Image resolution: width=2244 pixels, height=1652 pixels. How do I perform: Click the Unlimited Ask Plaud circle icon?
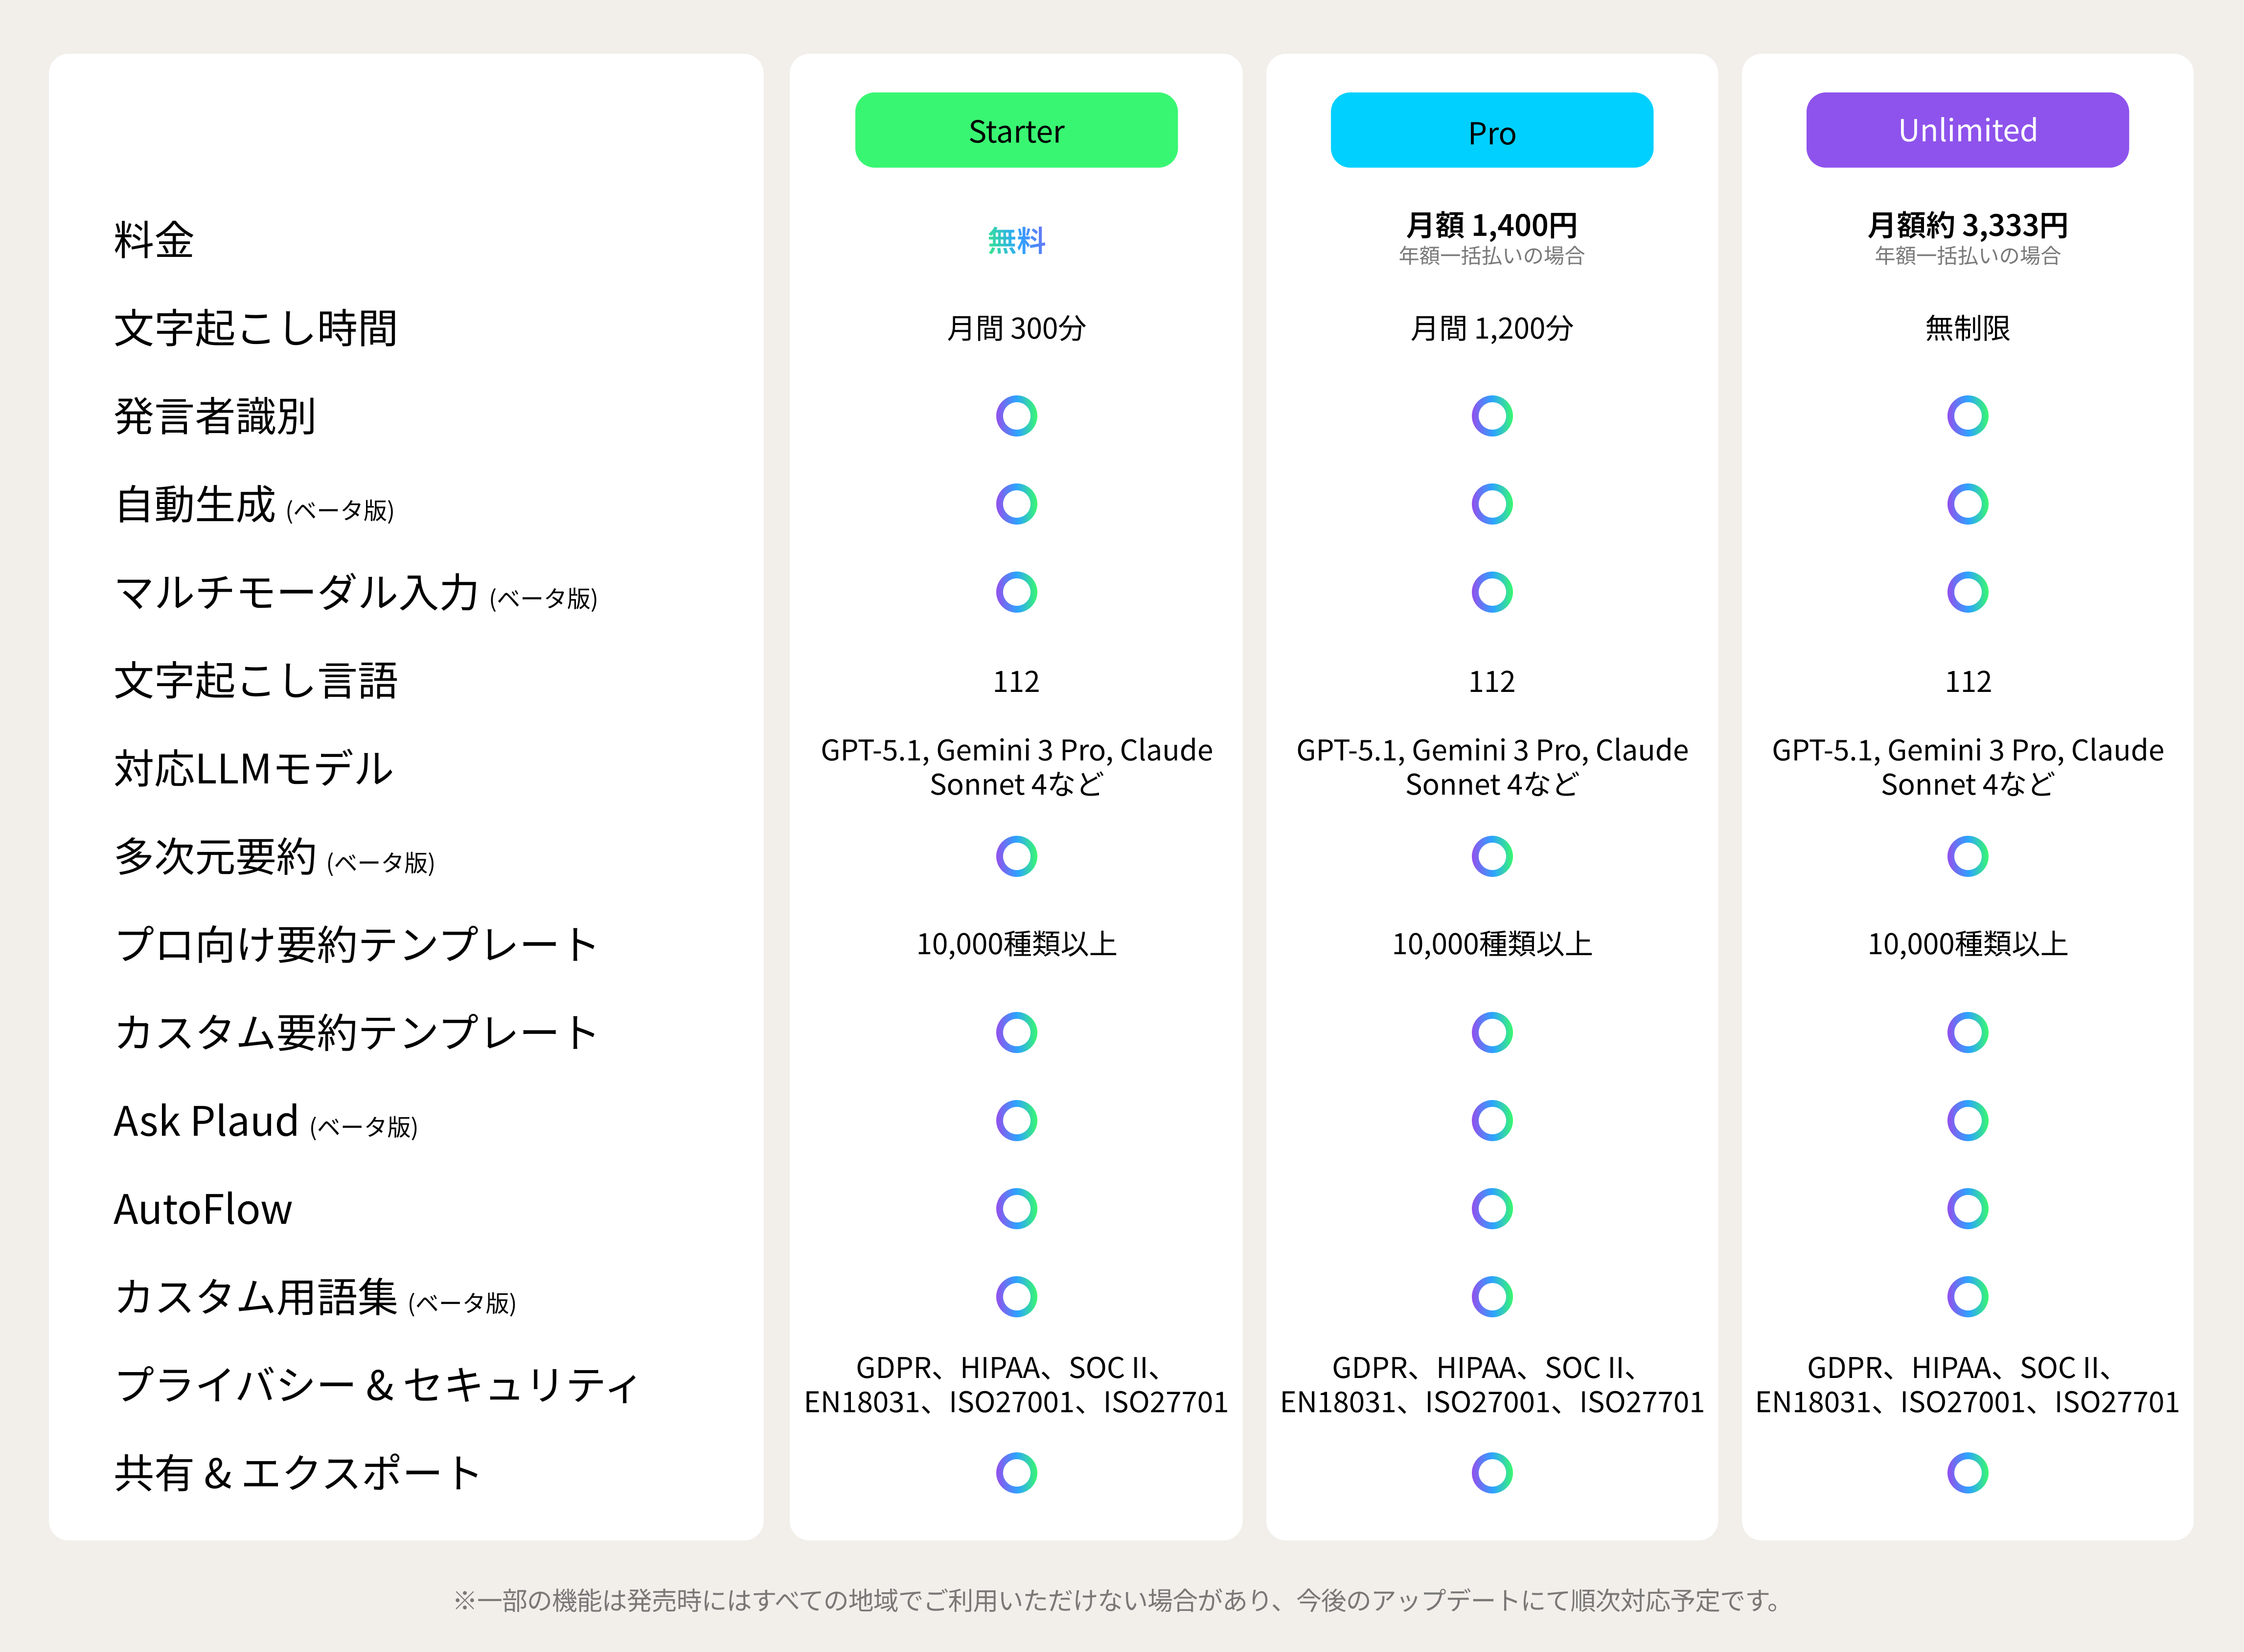[1967, 1120]
